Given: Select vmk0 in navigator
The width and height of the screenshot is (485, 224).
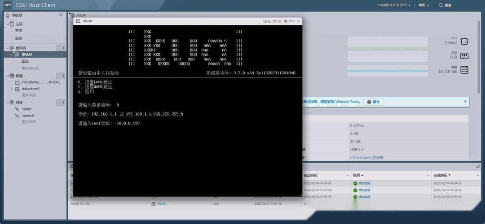Looking at the screenshot, I should pos(26,109).
